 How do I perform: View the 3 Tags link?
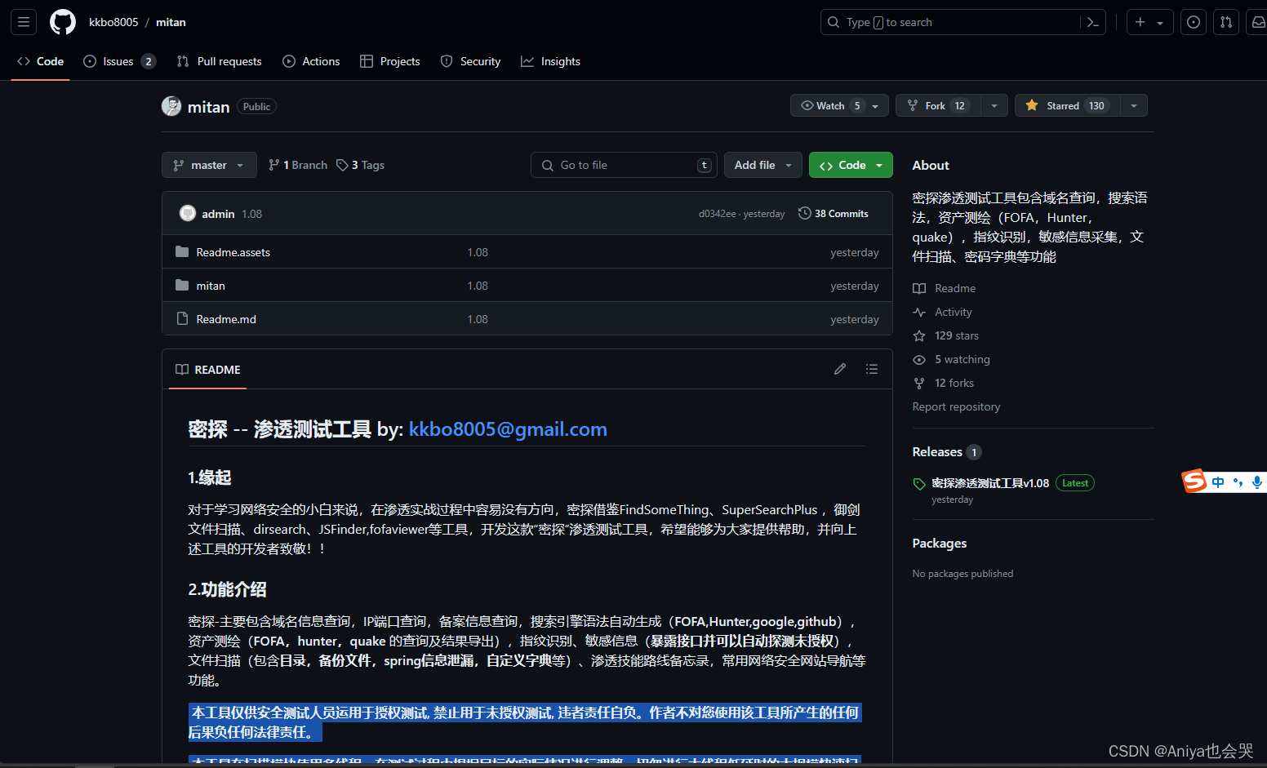click(x=361, y=165)
